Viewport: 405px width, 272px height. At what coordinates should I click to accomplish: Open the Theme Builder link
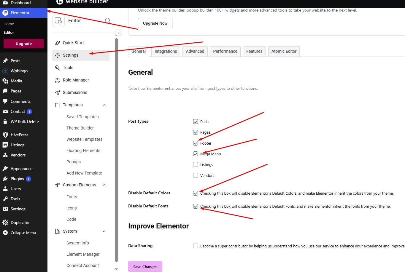tap(80, 128)
